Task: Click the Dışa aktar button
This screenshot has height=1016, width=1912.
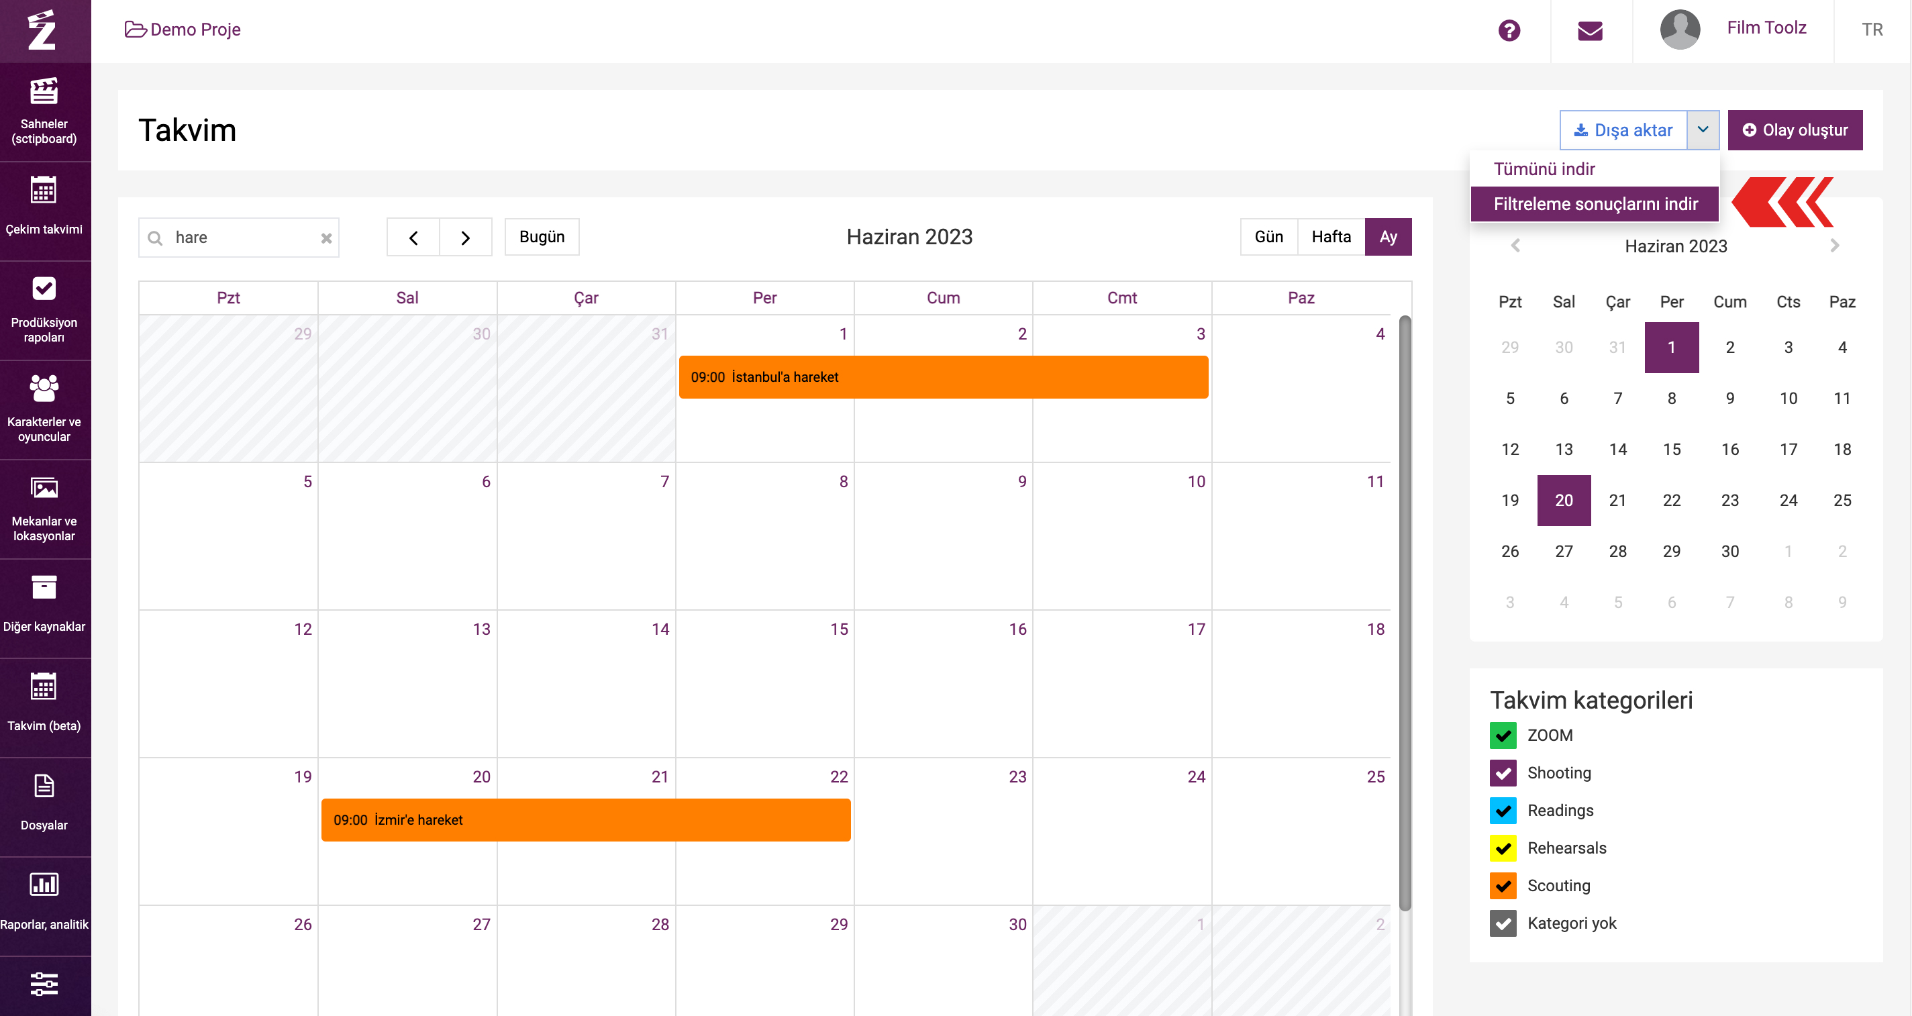Action: click(x=1623, y=130)
